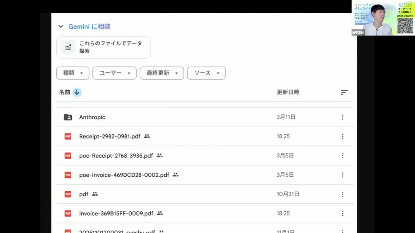Select これらのファイルでデータ探索 suggestion chip
This screenshot has height=233, width=415.
pyautogui.click(x=103, y=47)
